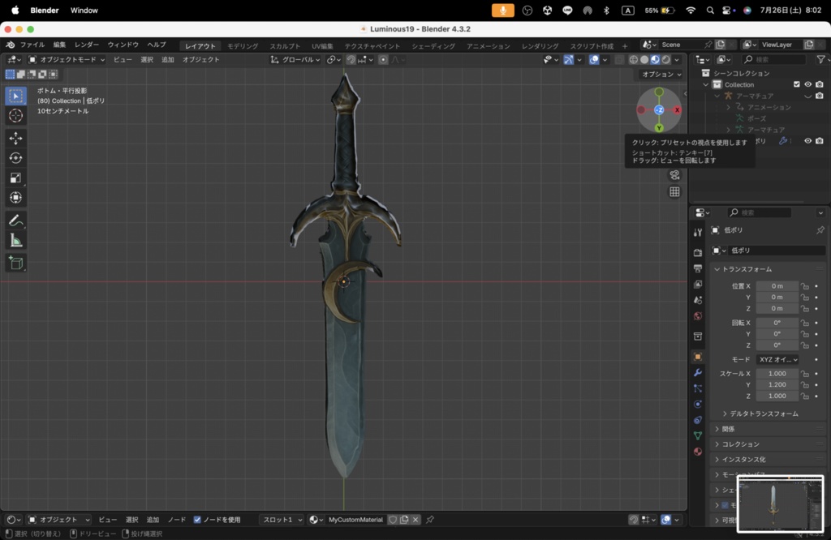The height and width of the screenshot is (540, 831).
Task: Pick the Add Cube tool
Action: (x=15, y=263)
